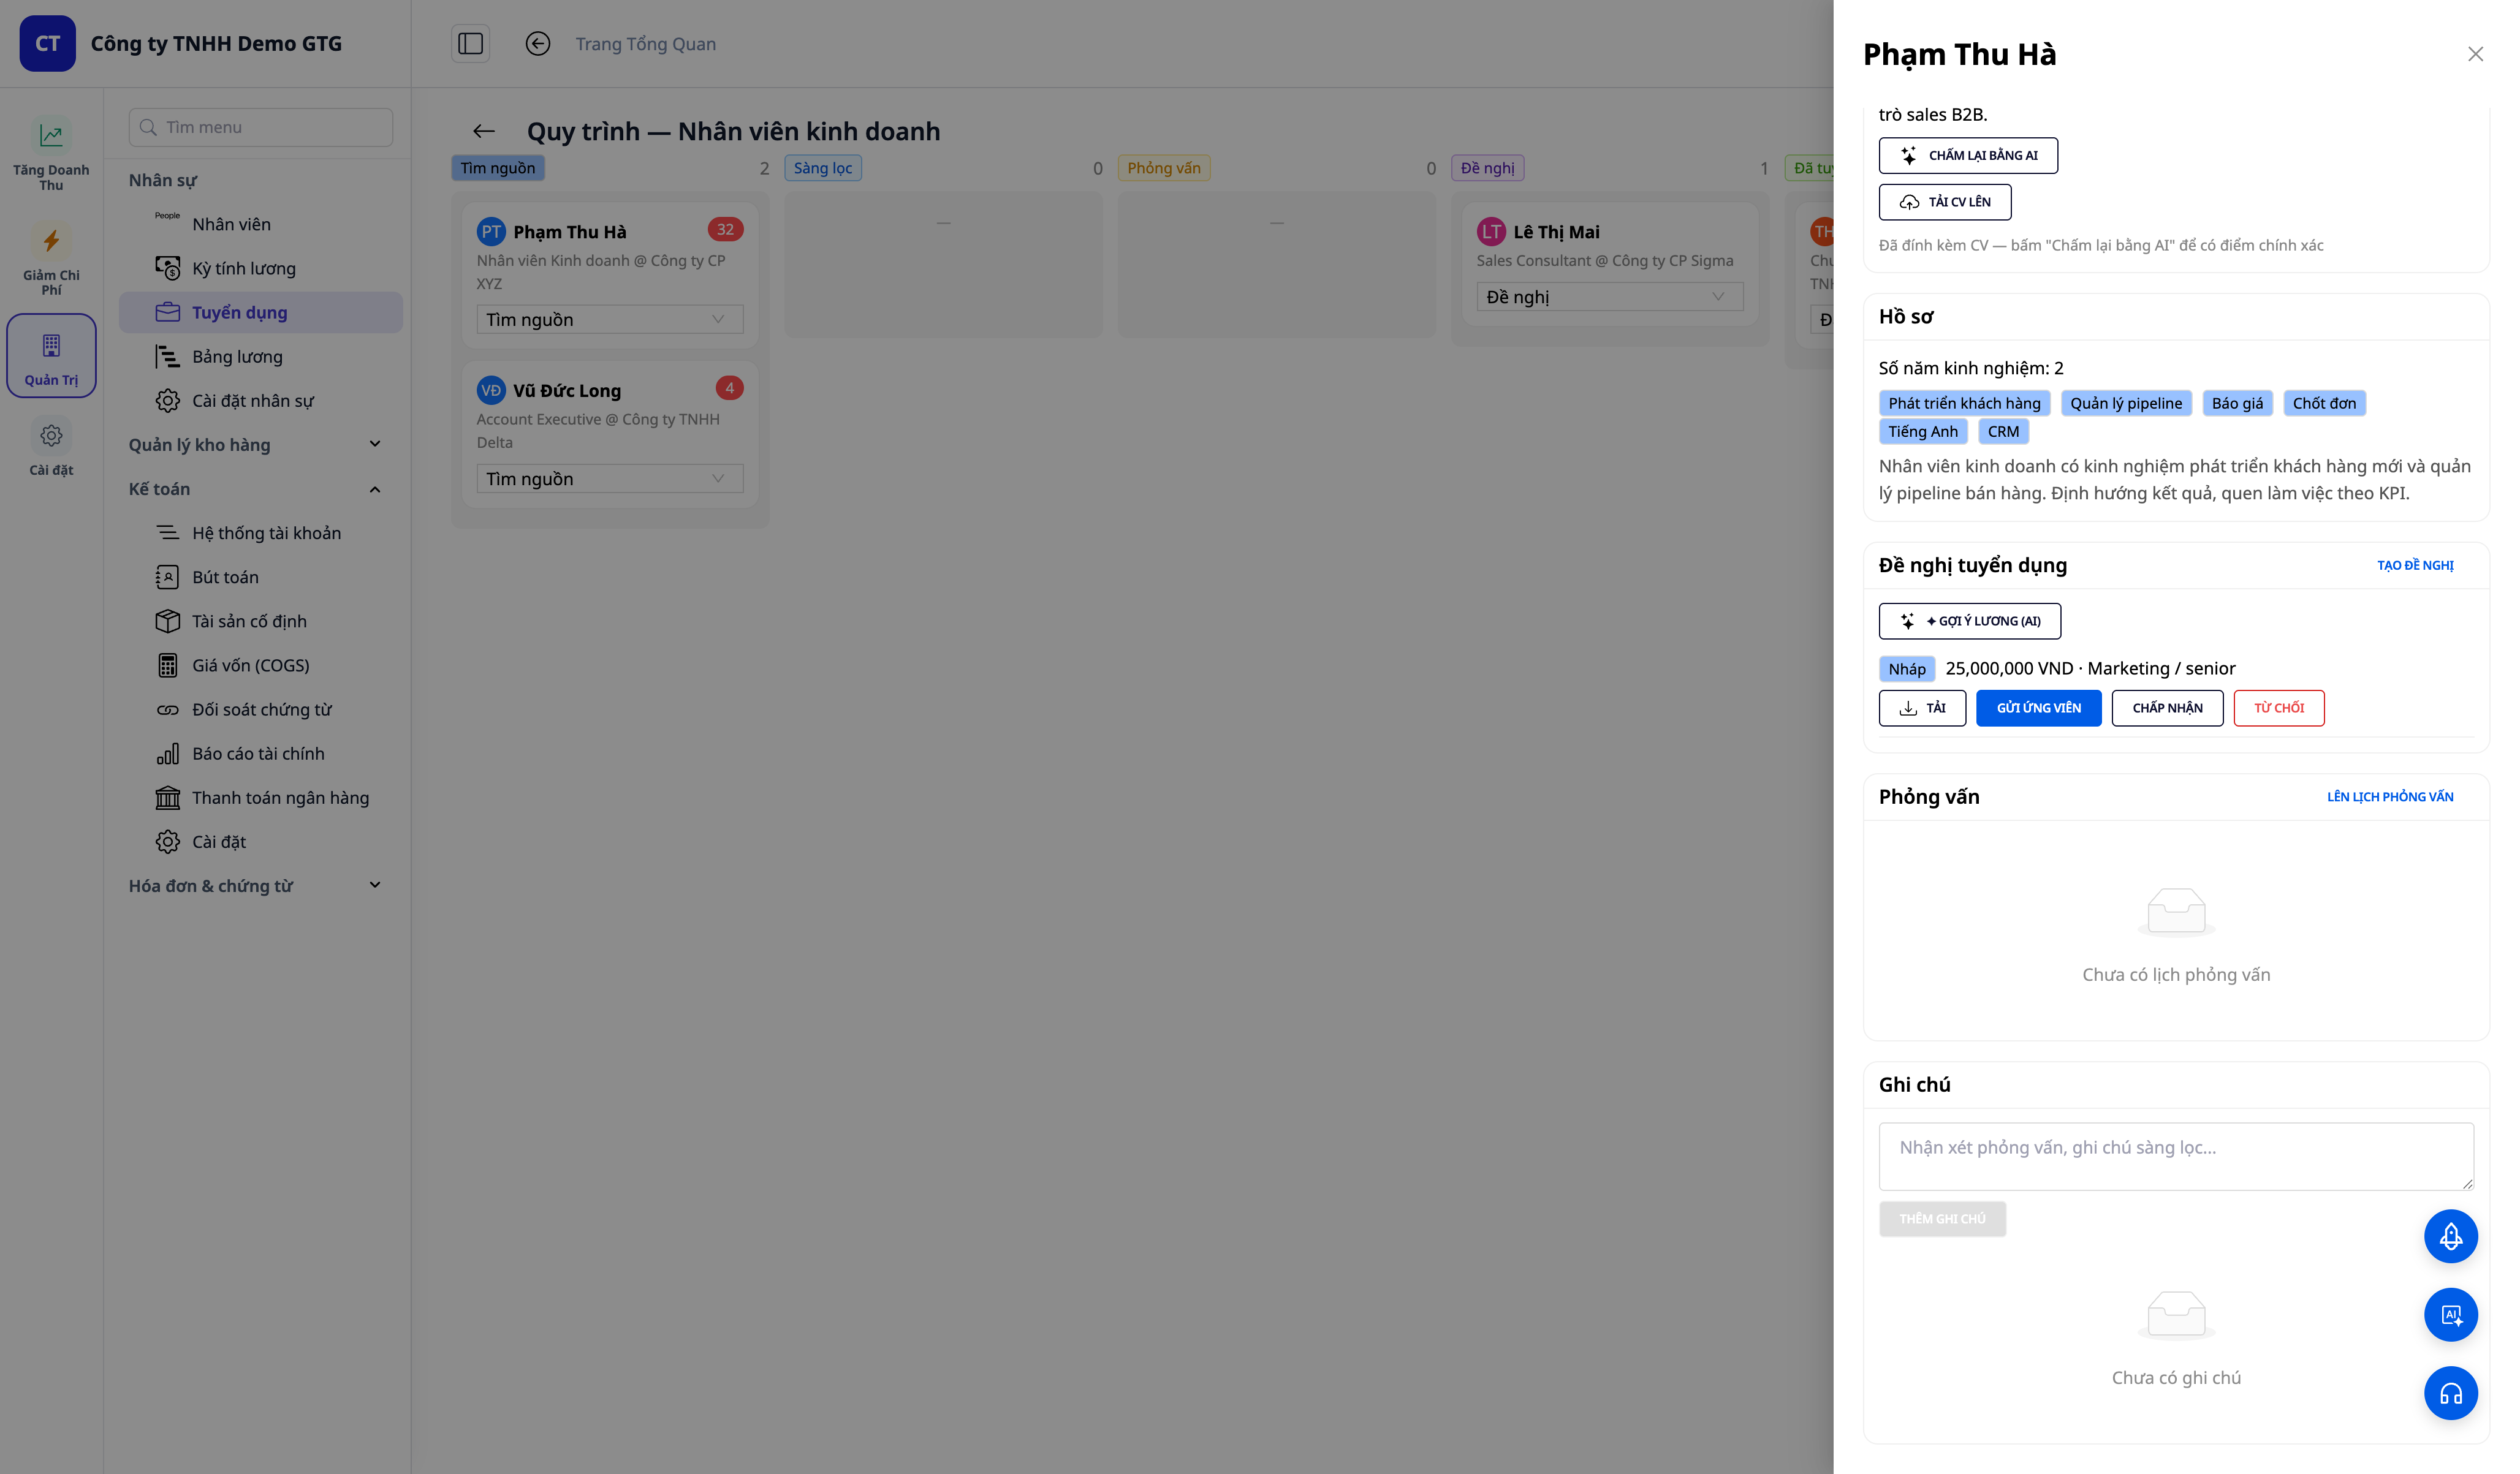
Task: Click the Phỏng vấn column label
Action: pos(1164,168)
